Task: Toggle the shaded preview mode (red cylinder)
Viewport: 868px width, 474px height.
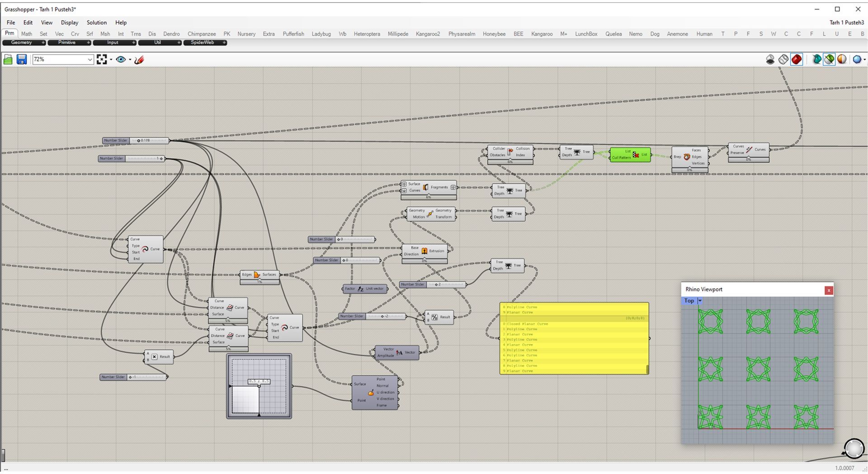Action: point(797,59)
